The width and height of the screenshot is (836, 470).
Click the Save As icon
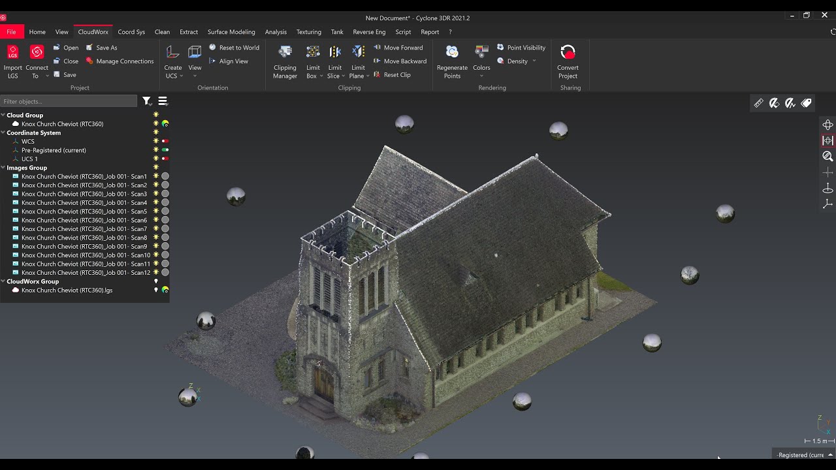[89, 48]
